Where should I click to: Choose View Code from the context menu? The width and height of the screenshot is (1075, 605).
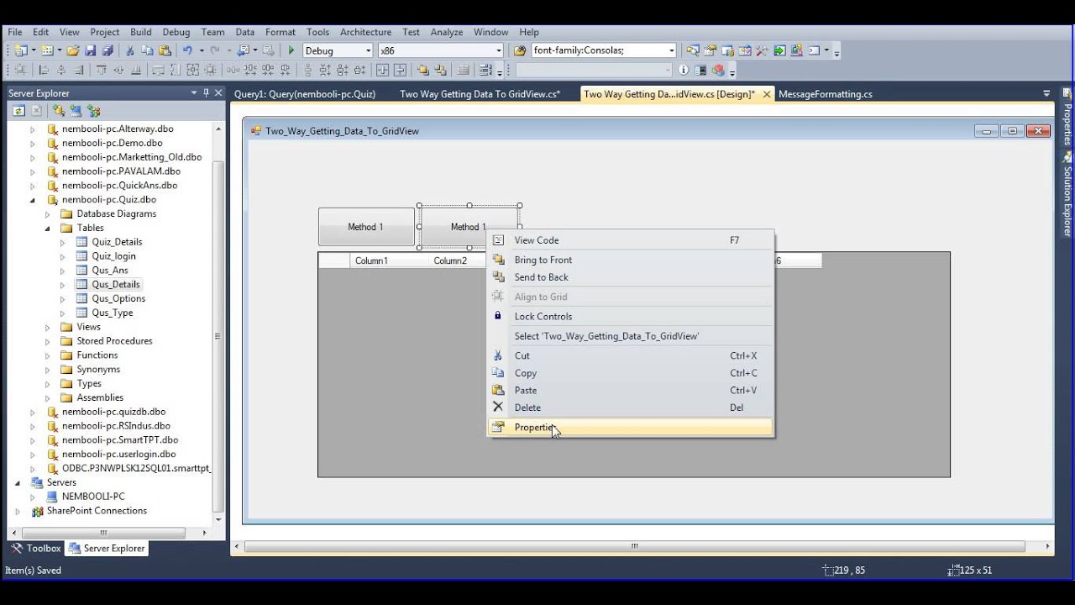(630, 240)
